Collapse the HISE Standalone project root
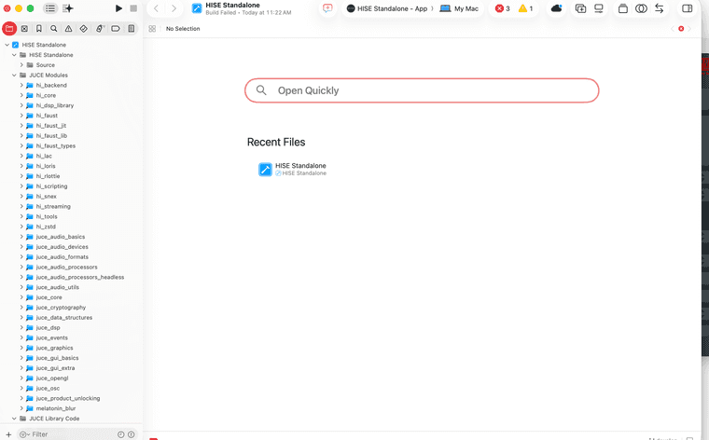This screenshot has height=440, width=709. 7,45
